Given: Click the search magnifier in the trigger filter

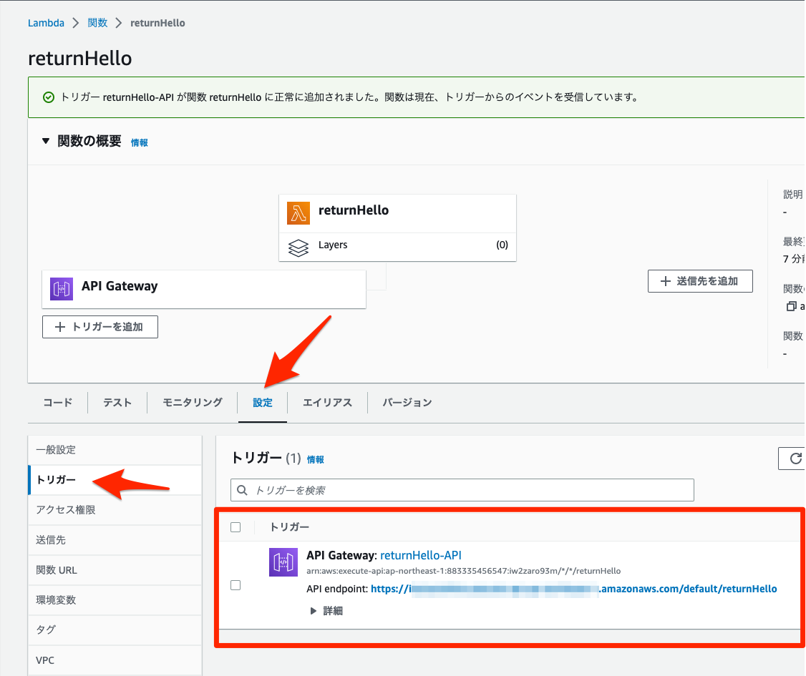Looking at the screenshot, I should point(242,490).
